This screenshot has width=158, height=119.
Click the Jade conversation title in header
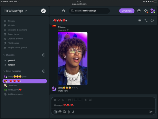pos(59,21)
